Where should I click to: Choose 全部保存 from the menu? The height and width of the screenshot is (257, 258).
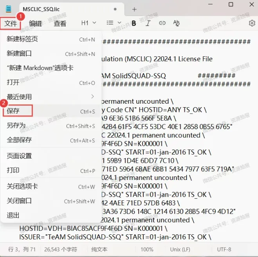(x=51, y=140)
